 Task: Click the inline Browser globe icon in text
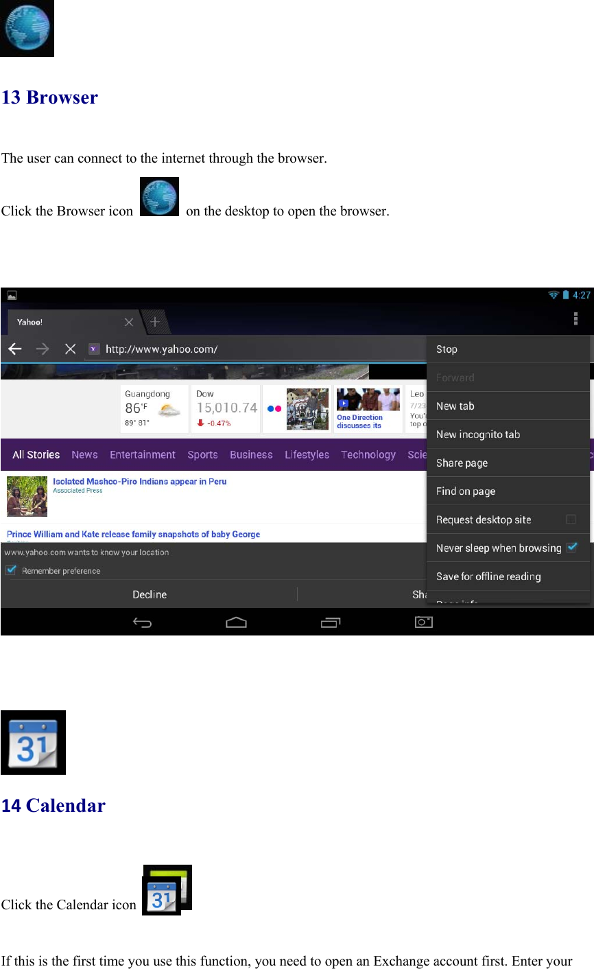(x=159, y=197)
